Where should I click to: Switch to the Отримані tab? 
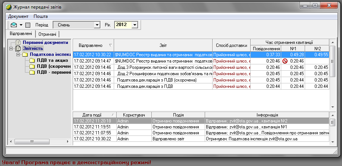point(47,34)
